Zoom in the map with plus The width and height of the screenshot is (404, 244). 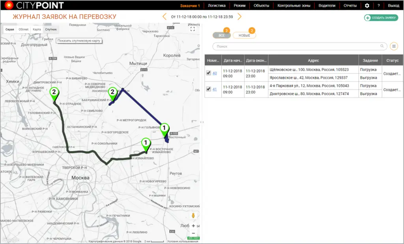point(193,226)
